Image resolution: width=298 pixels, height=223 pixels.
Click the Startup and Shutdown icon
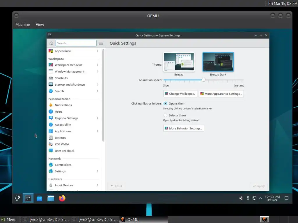(x=51, y=84)
